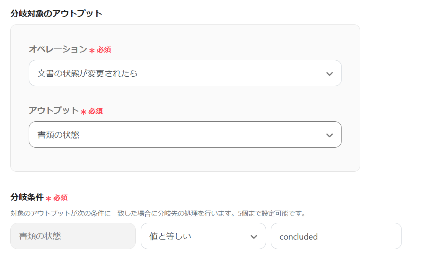
Task: Click the input field containing "concluded"
Action: (336, 236)
